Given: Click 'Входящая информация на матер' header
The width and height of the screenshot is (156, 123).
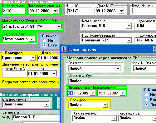Looking at the screenshot, I should [30, 95].
